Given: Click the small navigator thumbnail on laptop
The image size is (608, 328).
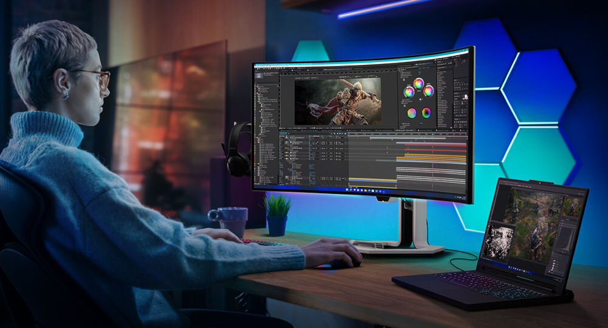Looking at the screenshot, I should pyautogui.click(x=573, y=207).
